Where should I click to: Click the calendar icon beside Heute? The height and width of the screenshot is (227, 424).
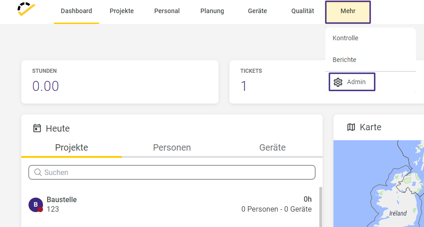37,128
